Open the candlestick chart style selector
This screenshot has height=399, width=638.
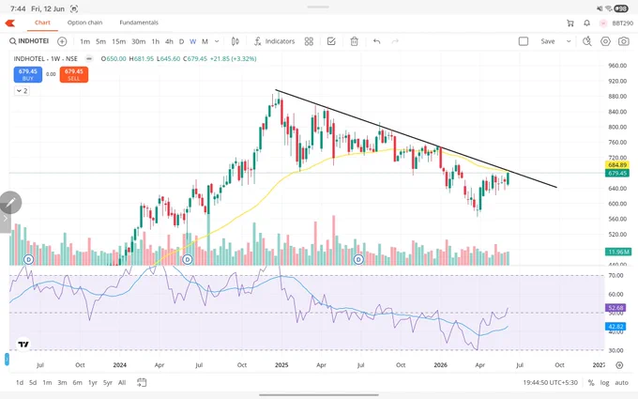(x=235, y=41)
